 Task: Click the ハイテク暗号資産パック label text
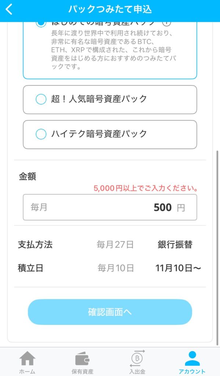coord(99,134)
